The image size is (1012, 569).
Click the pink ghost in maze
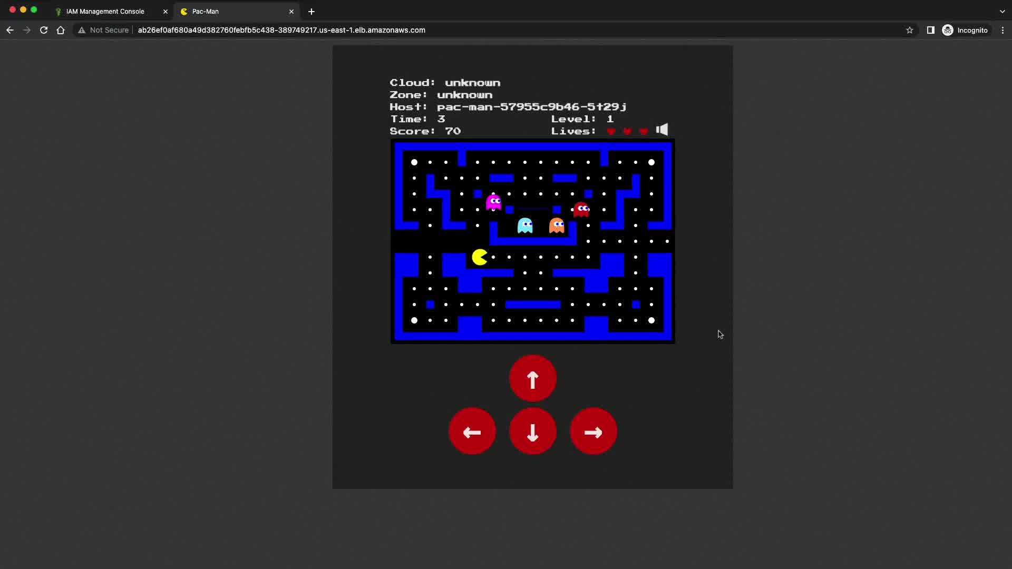click(494, 202)
